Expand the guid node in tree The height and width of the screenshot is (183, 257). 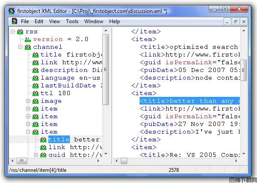36,155
